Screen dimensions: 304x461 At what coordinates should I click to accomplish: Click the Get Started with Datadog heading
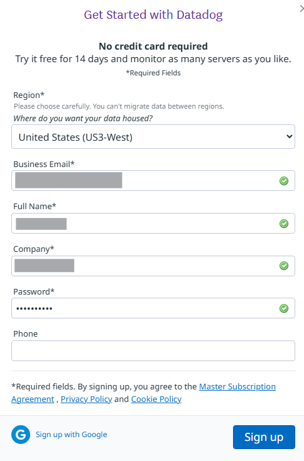(153, 14)
